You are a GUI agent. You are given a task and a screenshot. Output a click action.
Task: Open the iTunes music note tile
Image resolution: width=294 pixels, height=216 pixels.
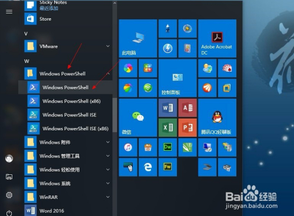click(128, 147)
